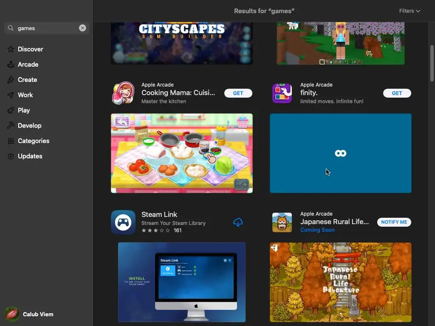The image size is (435, 326).
Task: Click the Results for "games" heading
Action: (264, 11)
